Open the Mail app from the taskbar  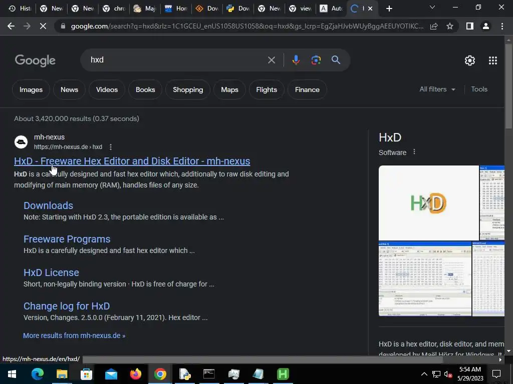pyautogui.click(x=111, y=374)
